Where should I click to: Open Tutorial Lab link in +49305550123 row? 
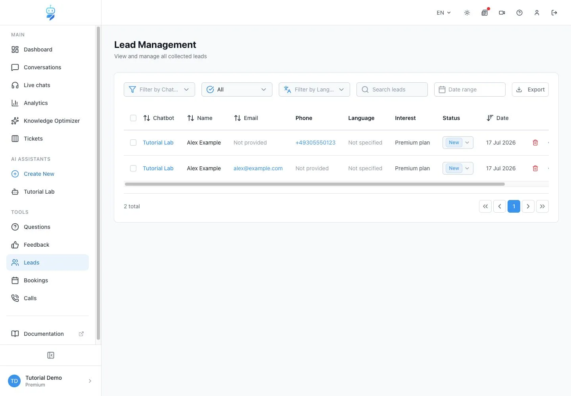point(158,143)
